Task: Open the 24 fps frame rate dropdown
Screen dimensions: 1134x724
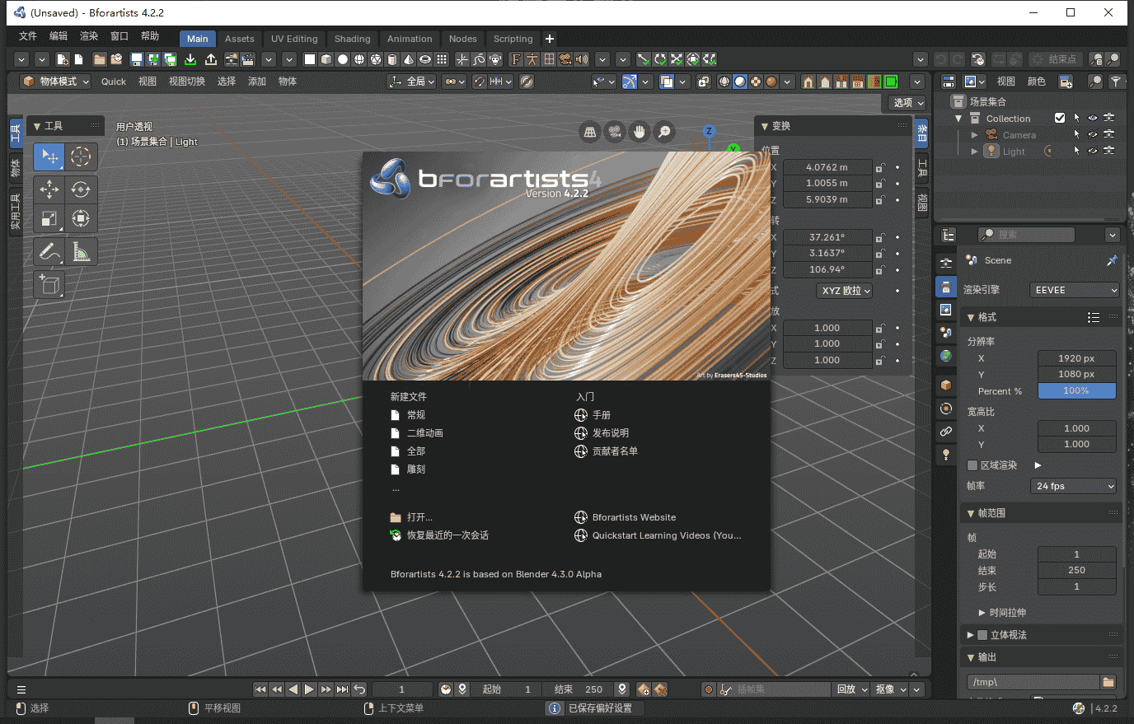Action: [x=1075, y=486]
